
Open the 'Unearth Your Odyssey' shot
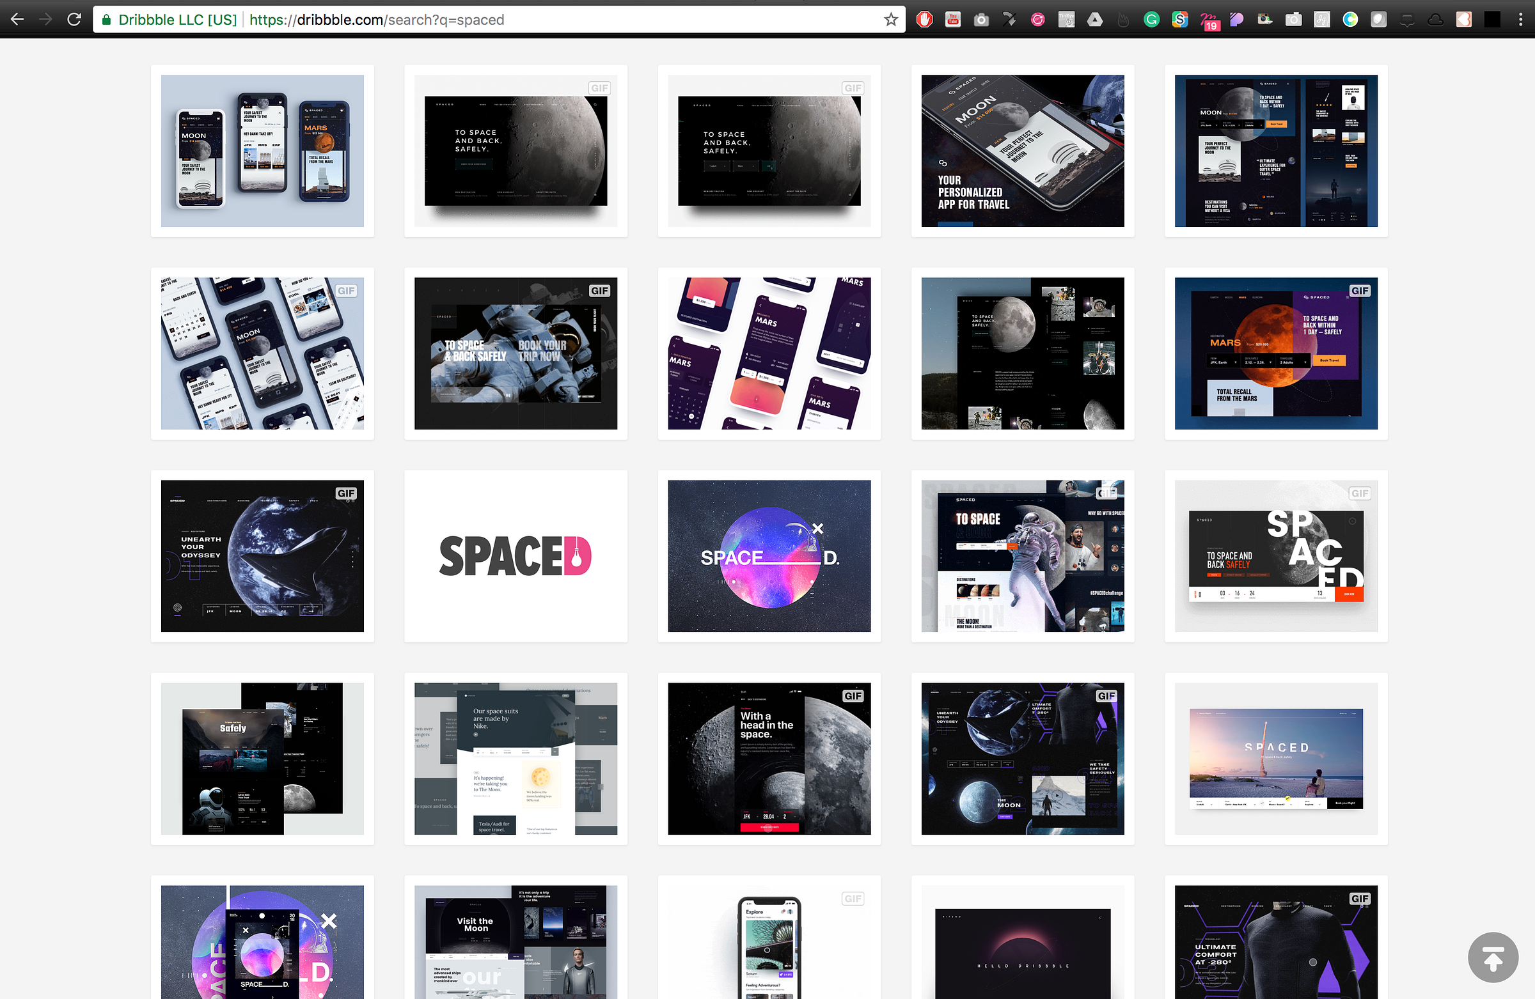click(262, 555)
